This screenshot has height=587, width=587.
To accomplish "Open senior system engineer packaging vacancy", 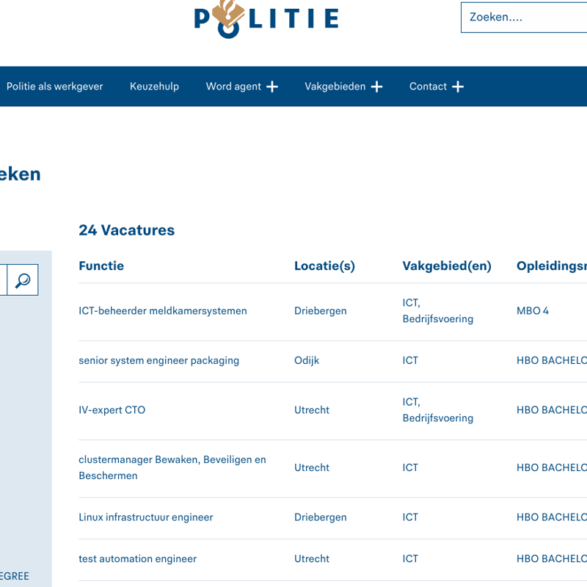I will [158, 361].
